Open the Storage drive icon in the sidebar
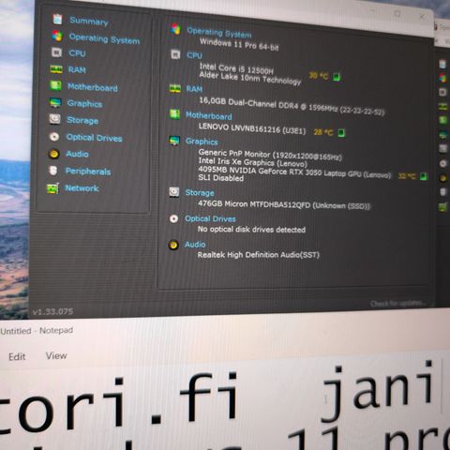The image size is (450, 450). 54,119
